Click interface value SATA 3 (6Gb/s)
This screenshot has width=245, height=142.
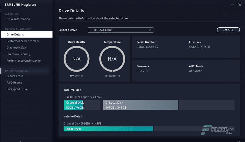[x=199, y=47]
